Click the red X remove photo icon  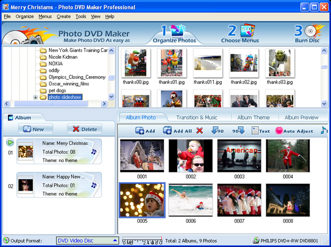click(x=199, y=131)
